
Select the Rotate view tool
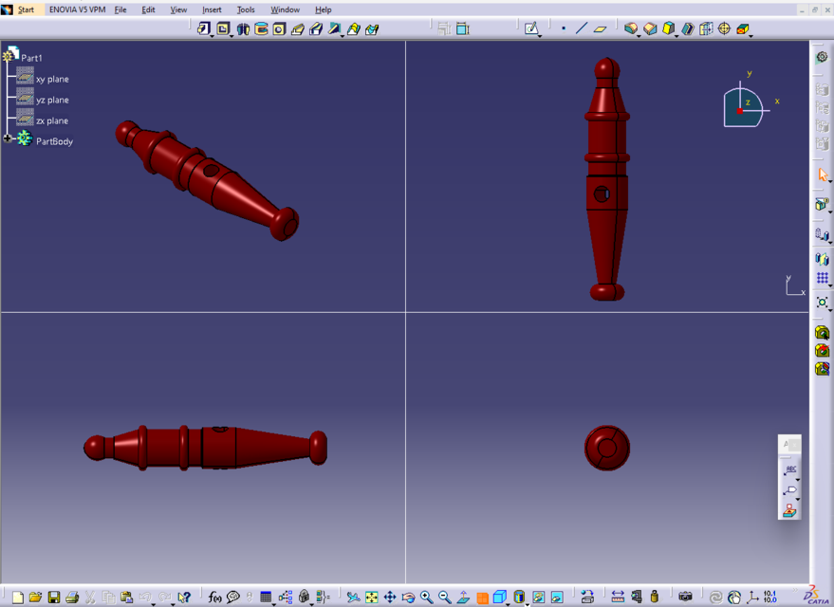point(408,598)
